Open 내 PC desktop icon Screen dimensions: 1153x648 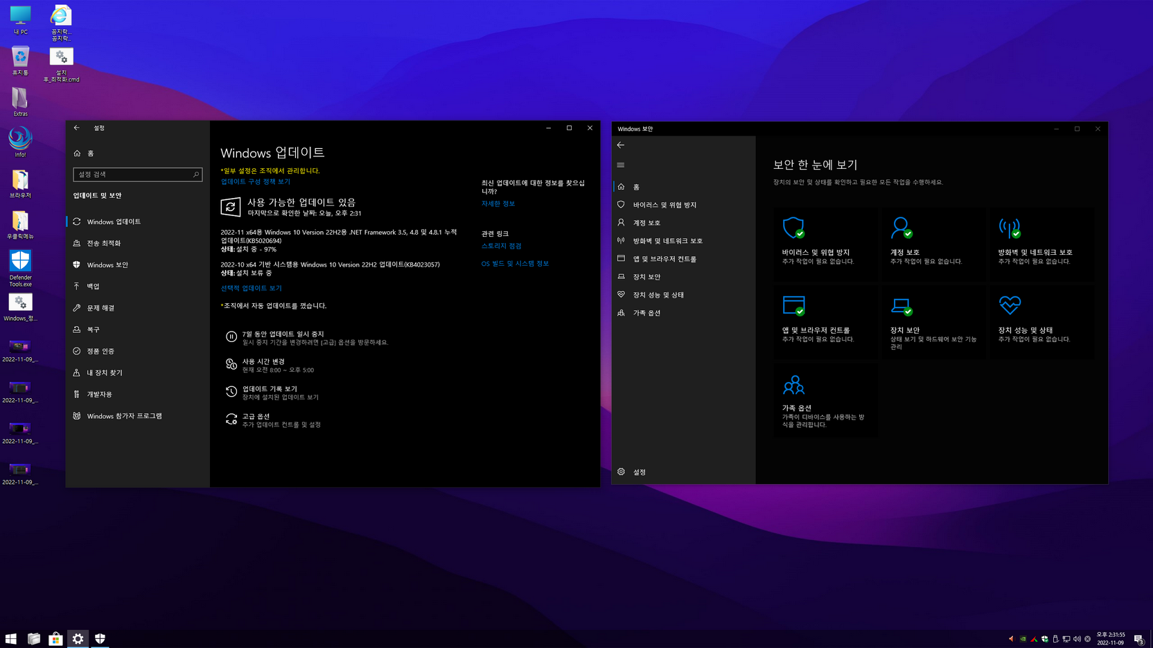(x=20, y=20)
